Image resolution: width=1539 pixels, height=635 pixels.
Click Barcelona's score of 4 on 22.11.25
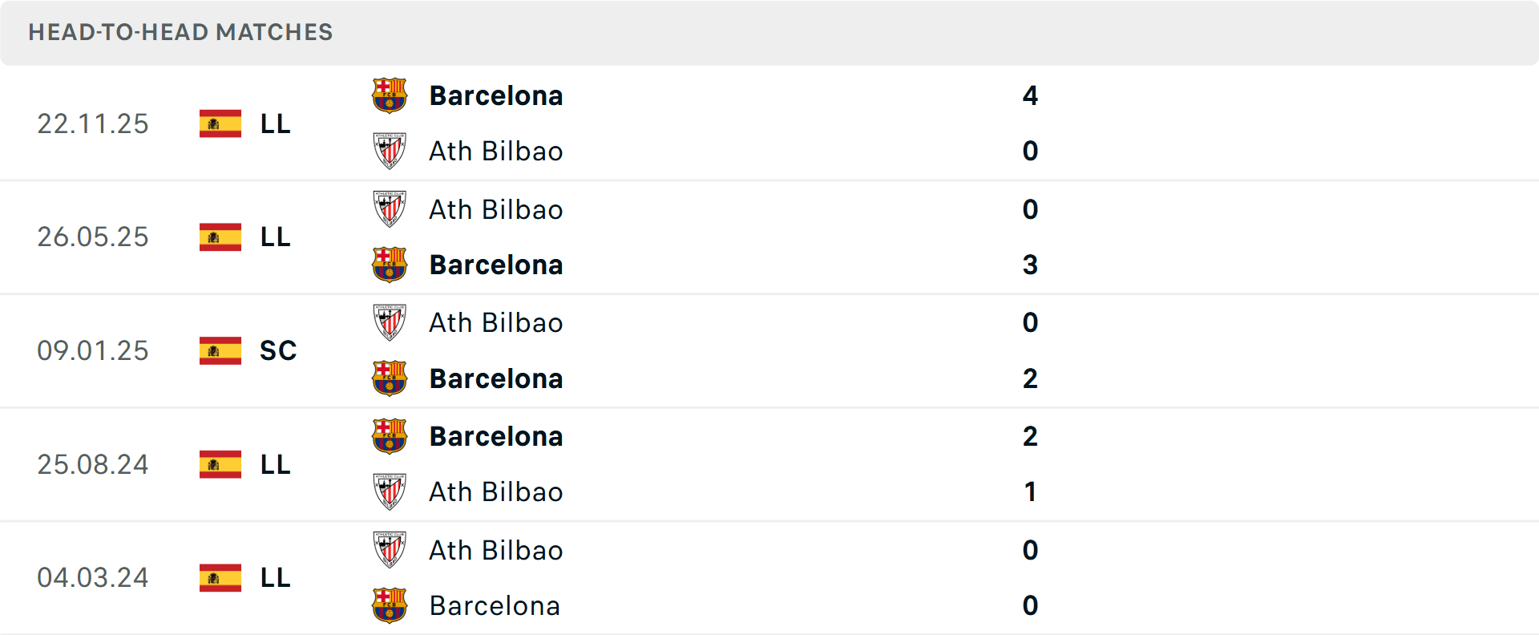(1030, 95)
